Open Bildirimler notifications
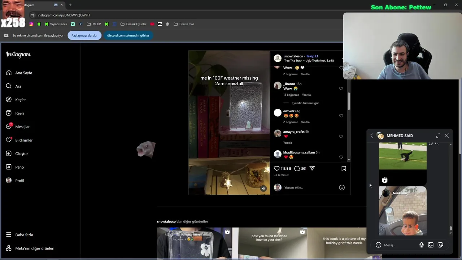462x260 pixels. point(19,140)
